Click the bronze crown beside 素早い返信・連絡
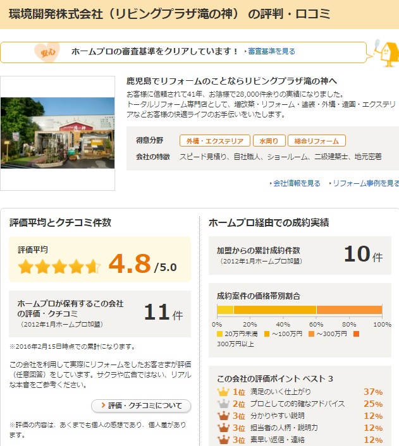The image size is (399, 446). point(223,440)
